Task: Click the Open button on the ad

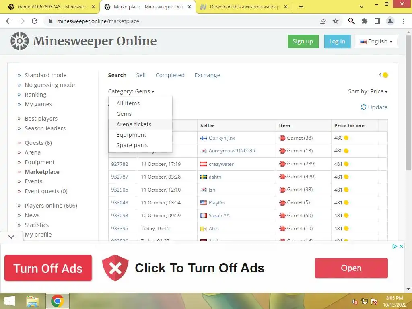Action: coord(351,268)
